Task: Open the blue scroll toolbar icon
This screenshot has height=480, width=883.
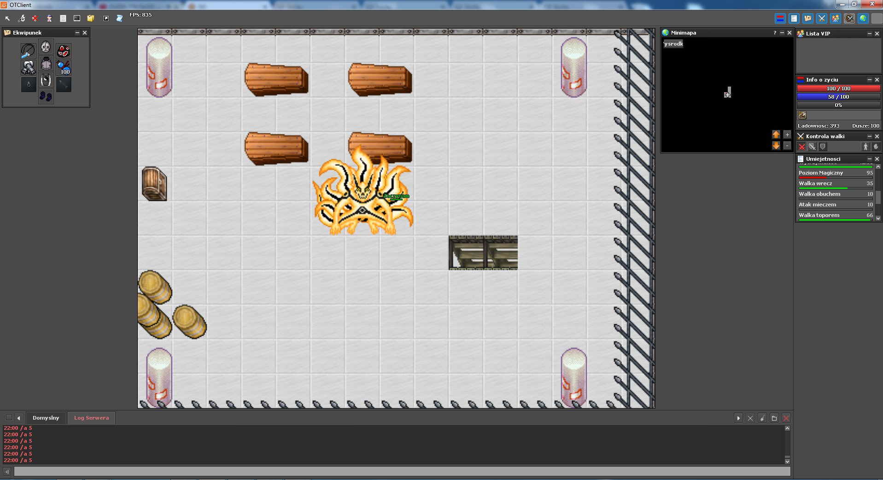Action: [x=120, y=18]
